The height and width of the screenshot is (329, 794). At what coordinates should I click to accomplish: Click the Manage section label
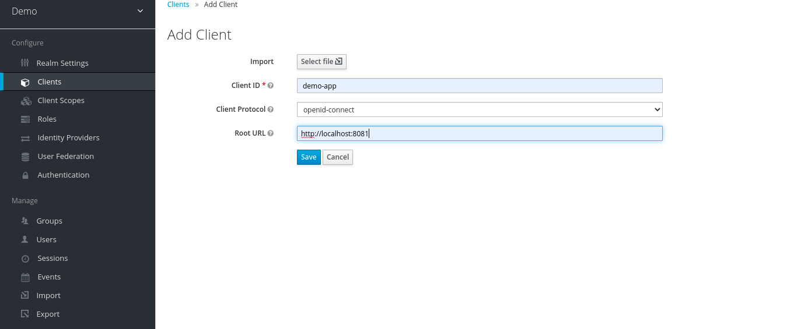(x=25, y=201)
